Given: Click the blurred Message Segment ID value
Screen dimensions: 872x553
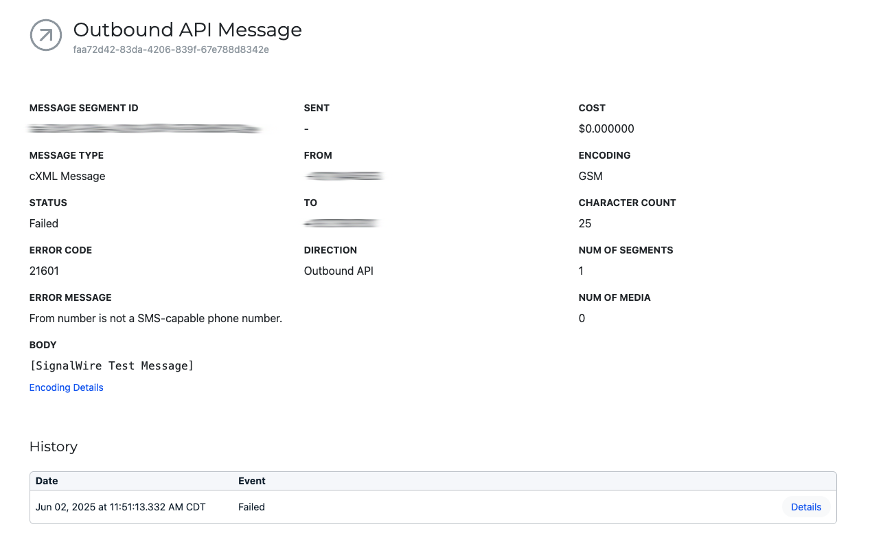Looking at the screenshot, I should 146,128.
